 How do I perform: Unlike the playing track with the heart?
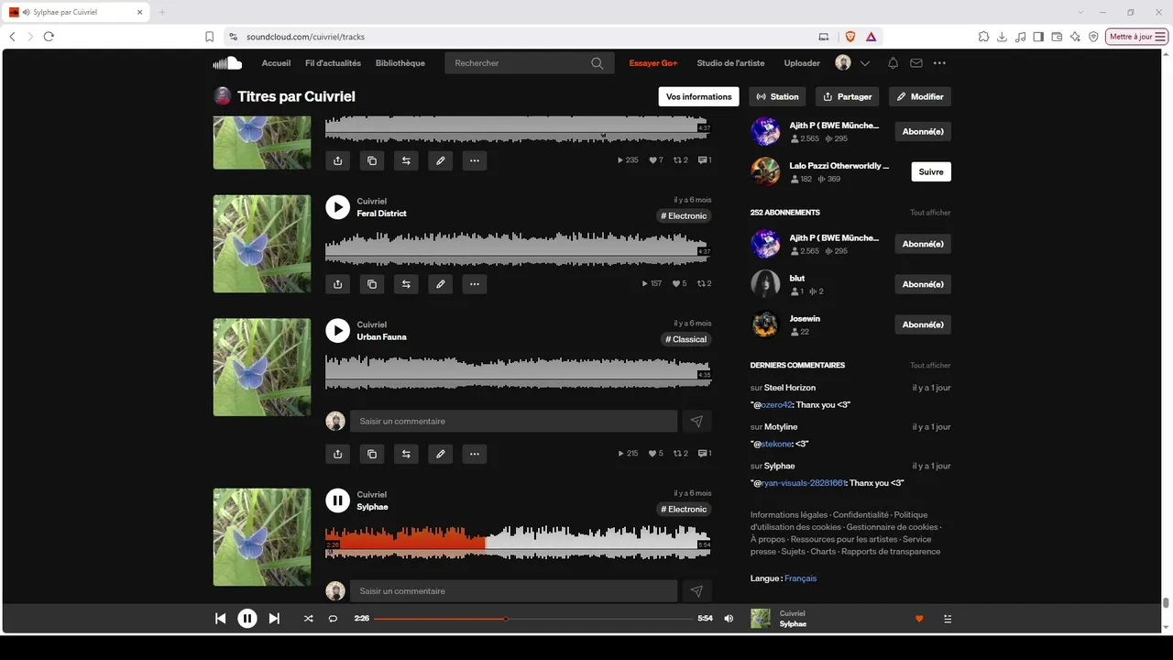919,619
